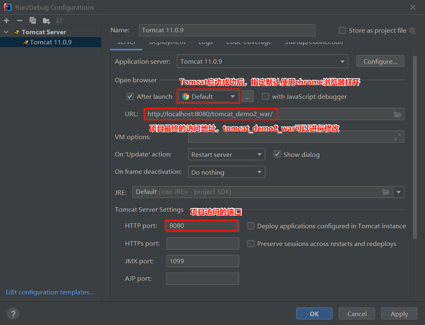Remove selected configuration with minus icon
425x325 pixels.
[x=19, y=21]
